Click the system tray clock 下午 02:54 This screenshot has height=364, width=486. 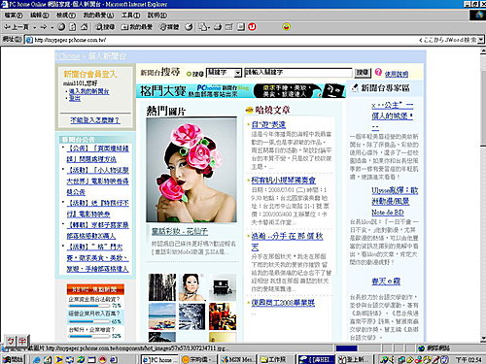point(469,359)
